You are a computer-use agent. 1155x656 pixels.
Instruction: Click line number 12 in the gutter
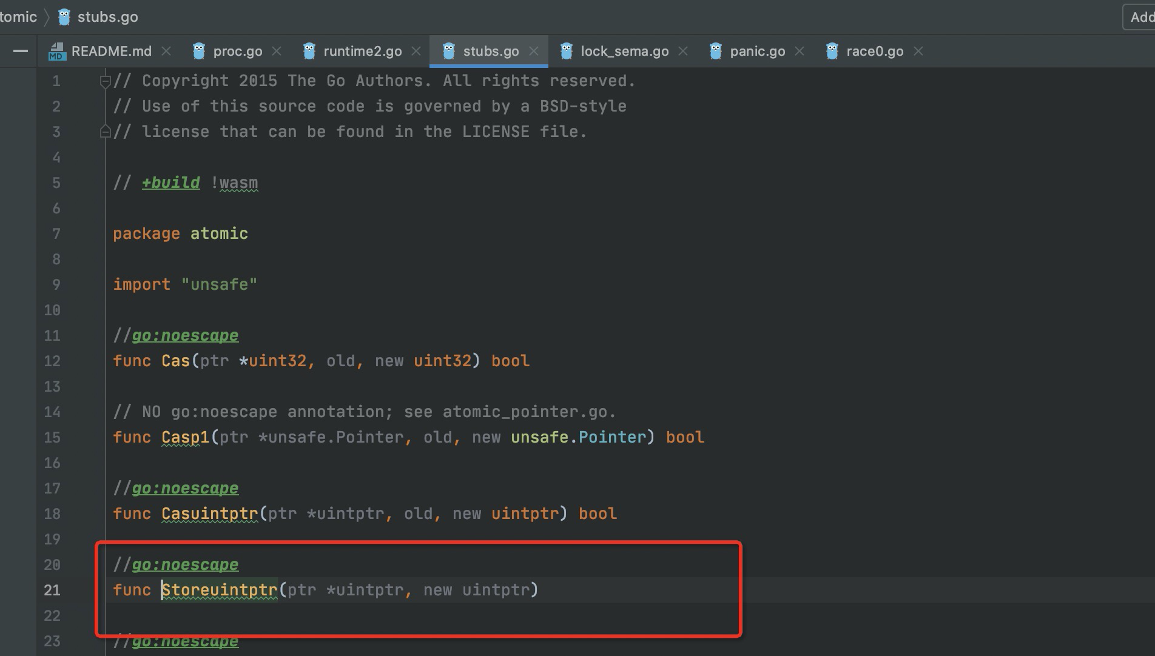(x=52, y=361)
